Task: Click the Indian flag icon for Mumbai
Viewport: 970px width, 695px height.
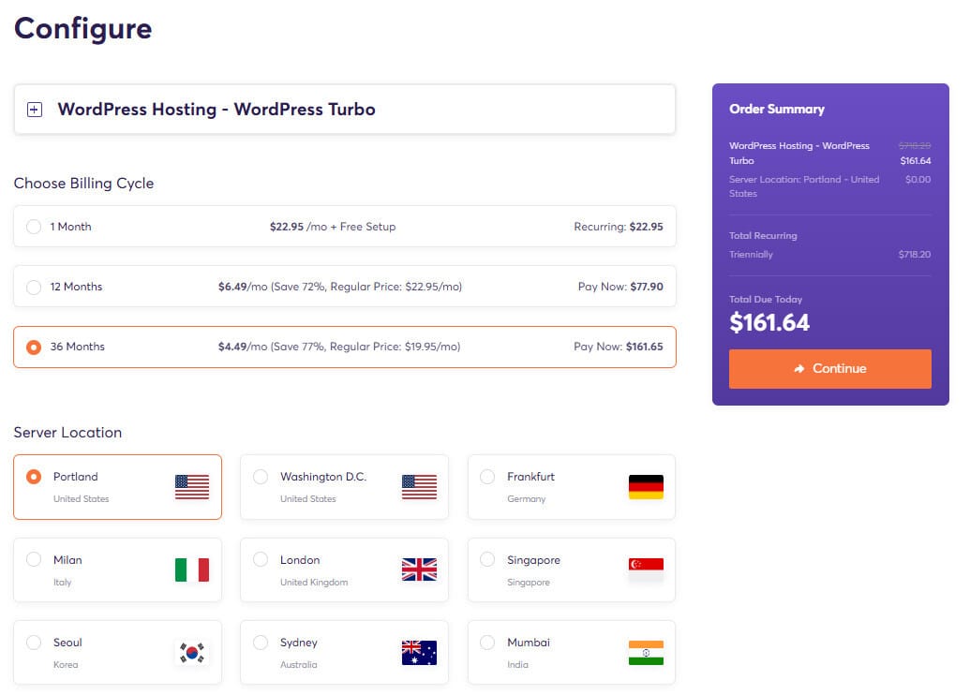Action: [x=646, y=653]
